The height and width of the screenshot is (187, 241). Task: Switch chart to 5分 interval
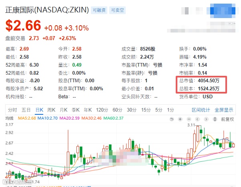[159, 110]
